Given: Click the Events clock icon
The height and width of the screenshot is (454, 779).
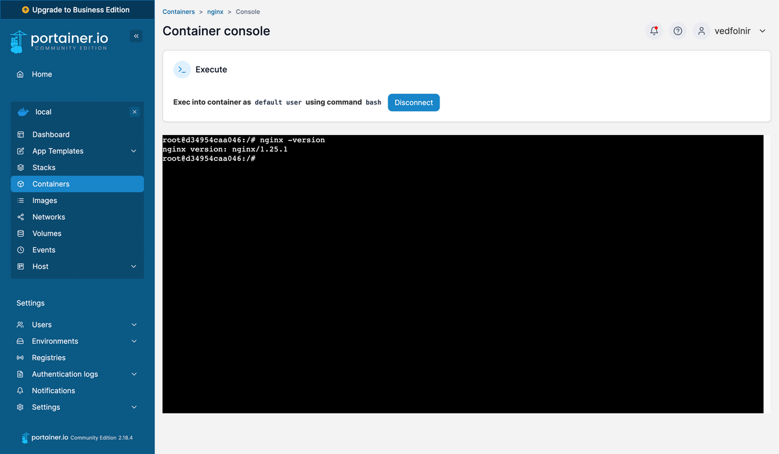Looking at the screenshot, I should pyautogui.click(x=21, y=250).
